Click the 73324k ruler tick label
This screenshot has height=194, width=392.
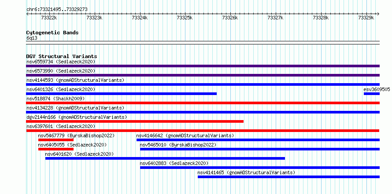(x=140, y=18)
